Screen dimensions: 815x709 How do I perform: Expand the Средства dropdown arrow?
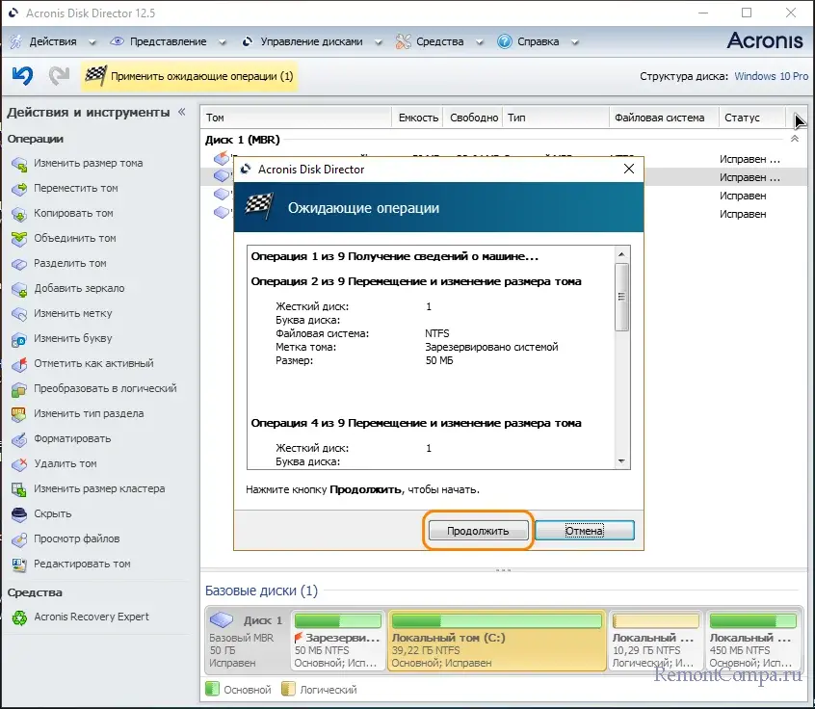pyautogui.click(x=479, y=42)
